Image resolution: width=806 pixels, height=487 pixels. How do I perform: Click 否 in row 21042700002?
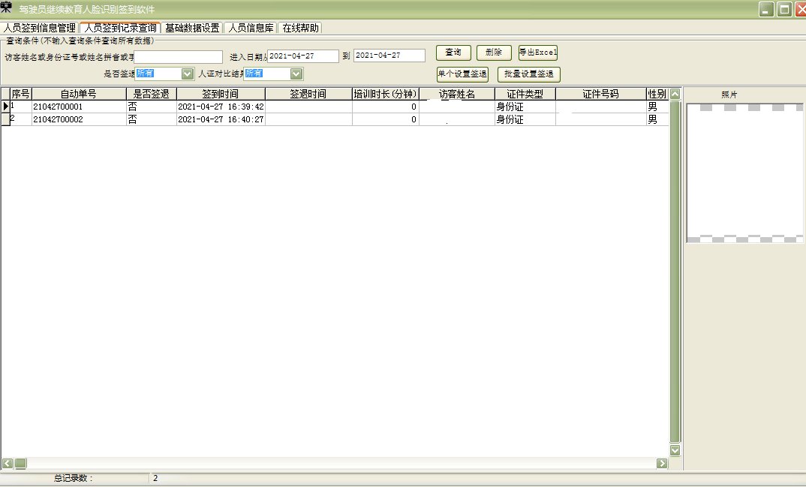click(151, 119)
